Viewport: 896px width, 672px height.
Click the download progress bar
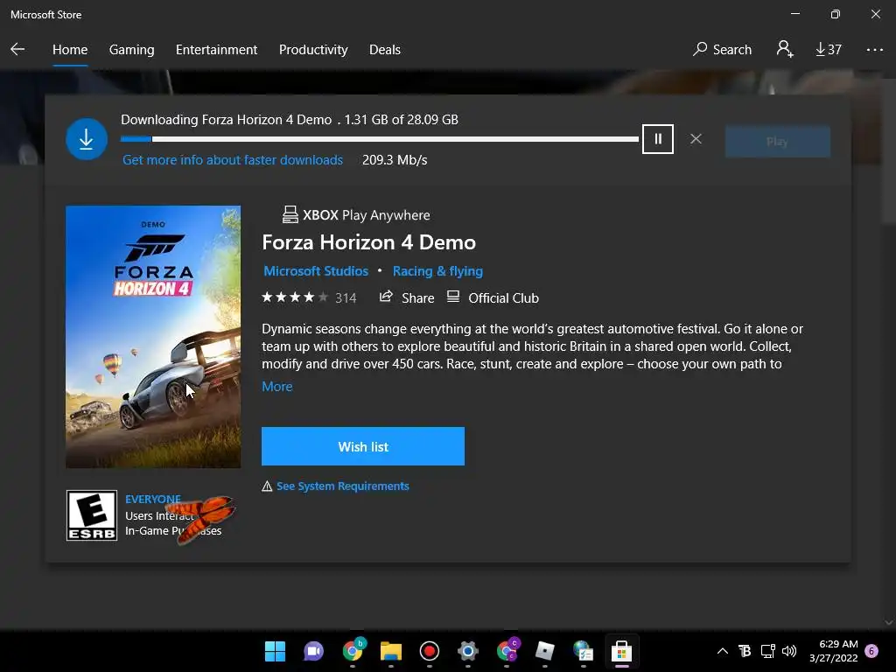pos(380,139)
